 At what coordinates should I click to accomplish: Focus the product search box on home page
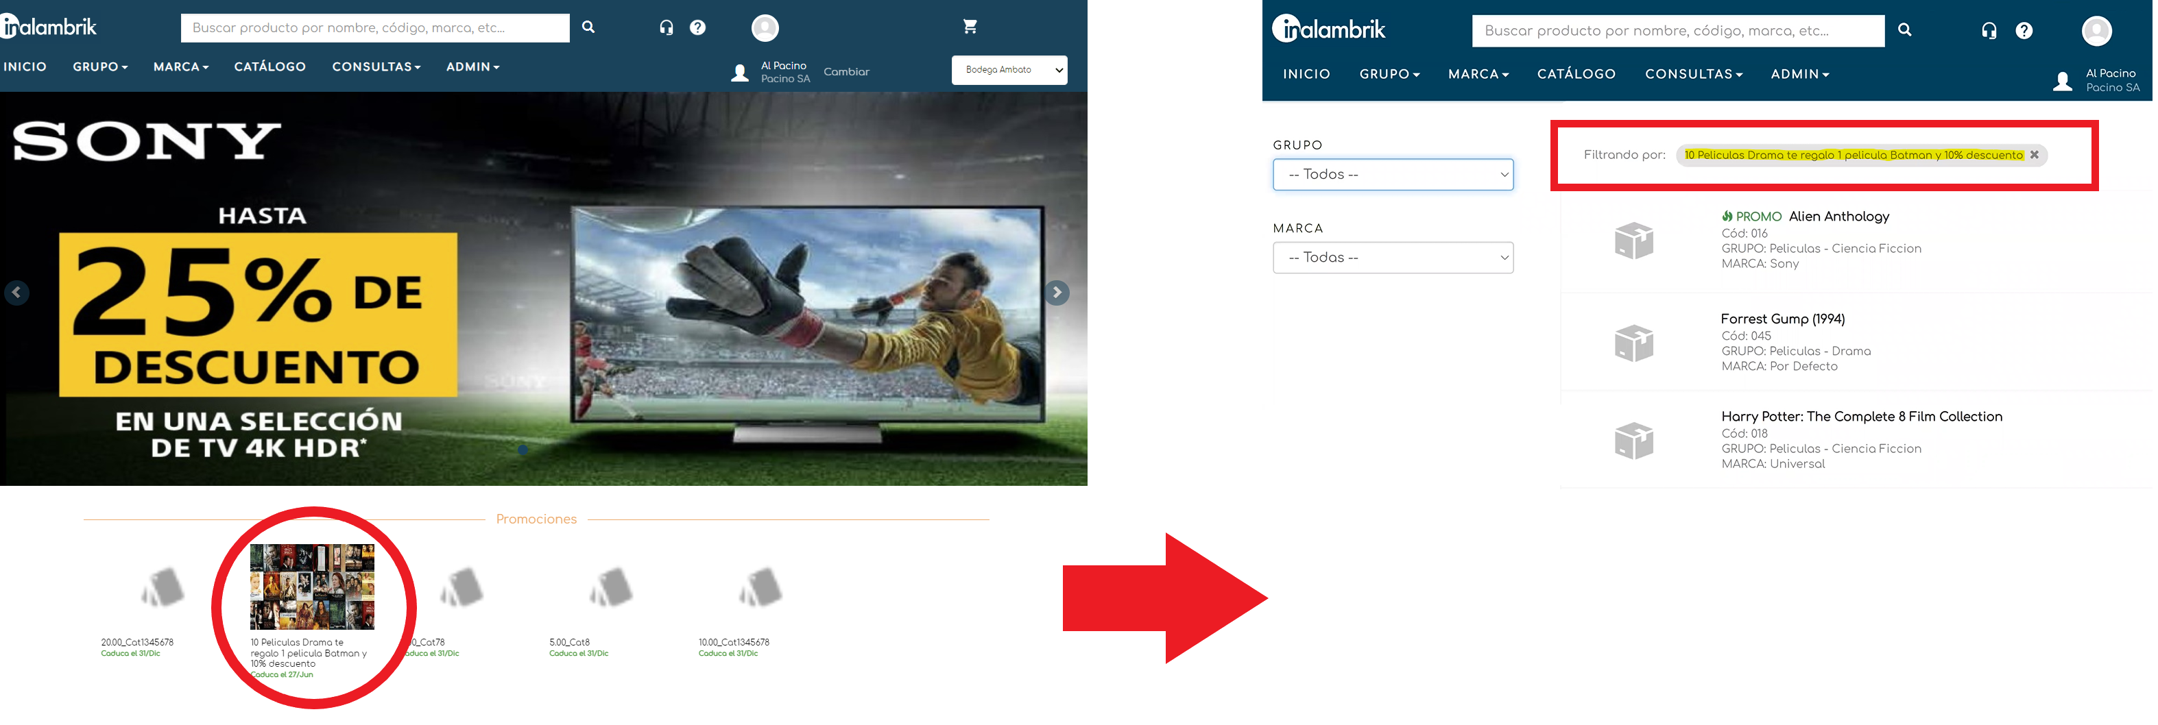(374, 27)
